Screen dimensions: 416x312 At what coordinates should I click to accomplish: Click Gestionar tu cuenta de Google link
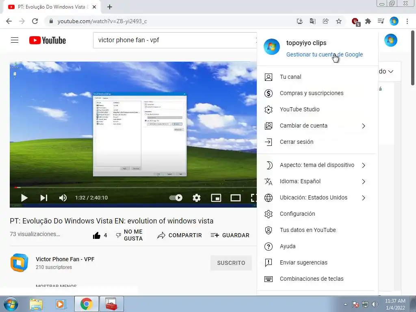coord(325,54)
